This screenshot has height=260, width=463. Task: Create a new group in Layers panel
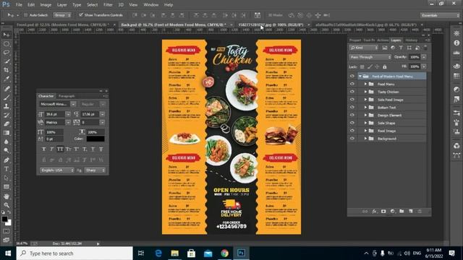pyautogui.click(x=402, y=211)
